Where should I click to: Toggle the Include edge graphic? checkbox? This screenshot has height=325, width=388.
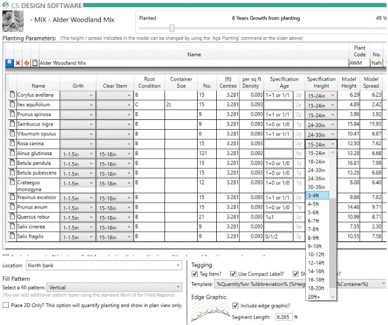click(x=235, y=305)
